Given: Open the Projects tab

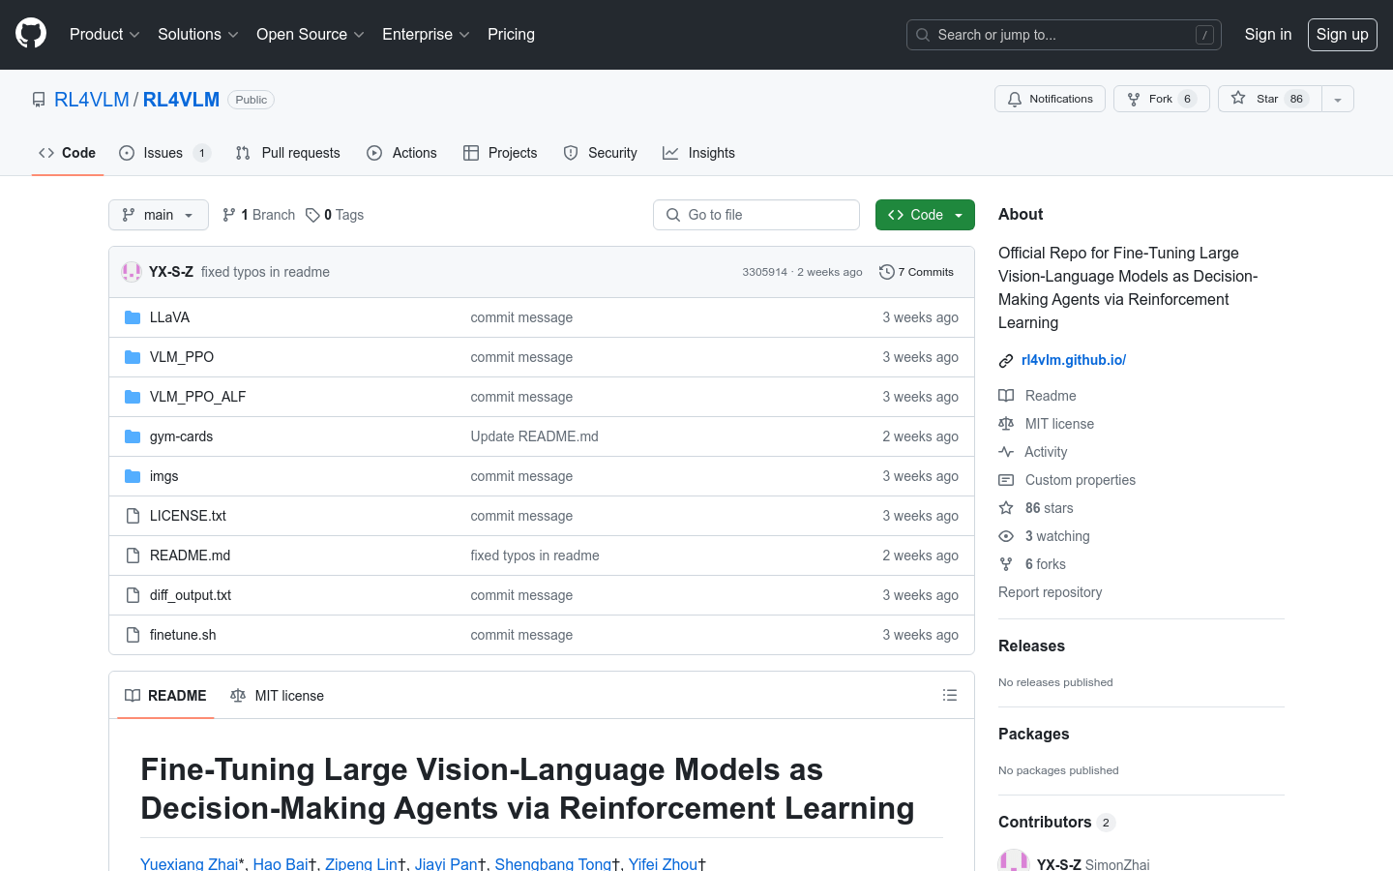Looking at the screenshot, I should pos(500,153).
